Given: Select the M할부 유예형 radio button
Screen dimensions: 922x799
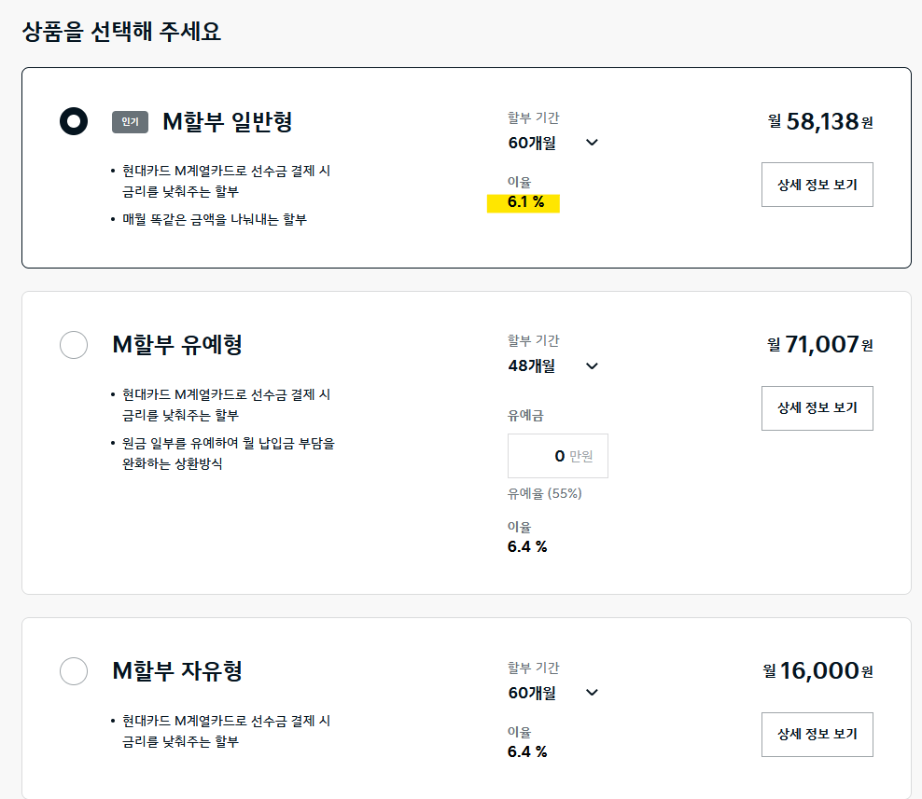Looking at the screenshot, I should click(x=74, y=344).
